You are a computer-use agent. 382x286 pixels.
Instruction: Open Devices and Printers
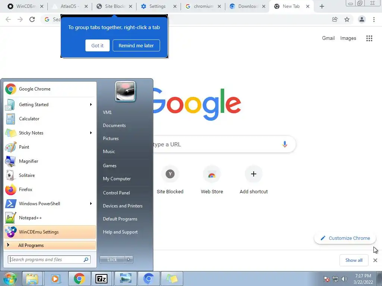click(x=122, y=206)
